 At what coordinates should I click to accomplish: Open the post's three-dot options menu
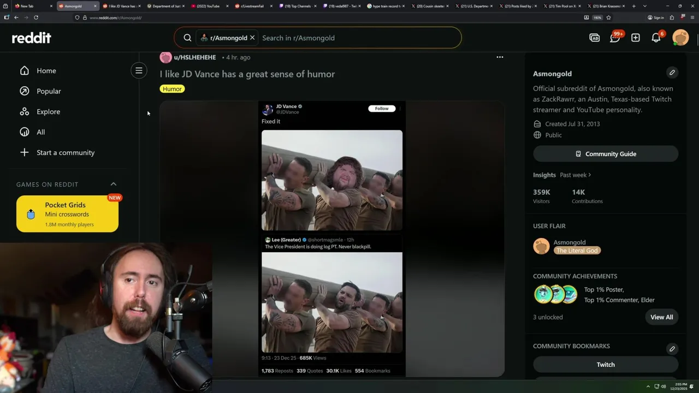pos(500,57)
